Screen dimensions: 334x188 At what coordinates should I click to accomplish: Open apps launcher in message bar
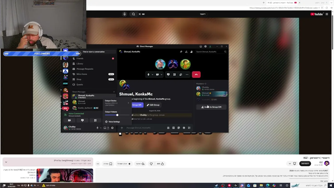click(x=189, y=128)
